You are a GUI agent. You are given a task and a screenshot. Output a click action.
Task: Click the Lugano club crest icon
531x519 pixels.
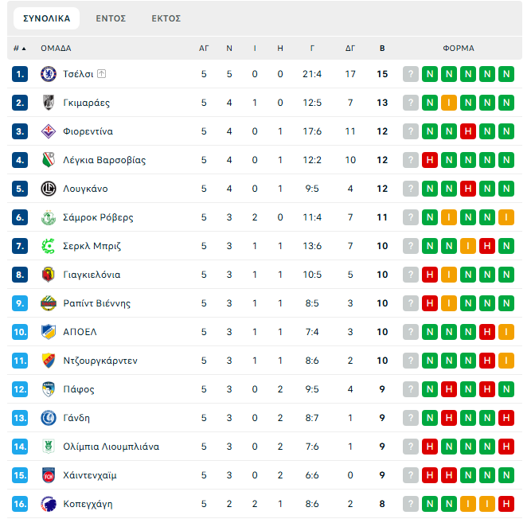click(x=48, y=189)
